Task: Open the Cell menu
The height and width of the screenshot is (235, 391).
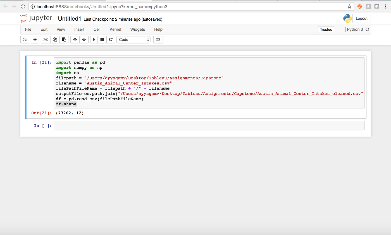Action: coord(97,29)
